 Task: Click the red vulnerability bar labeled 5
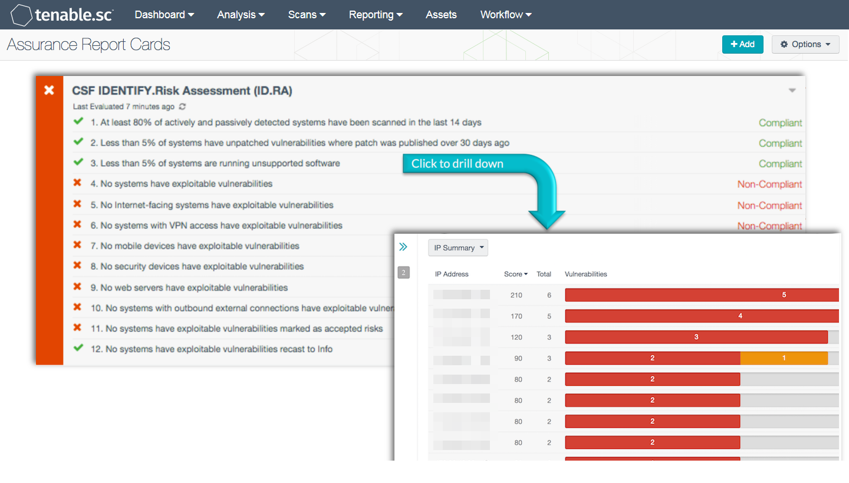pos(702,295)
